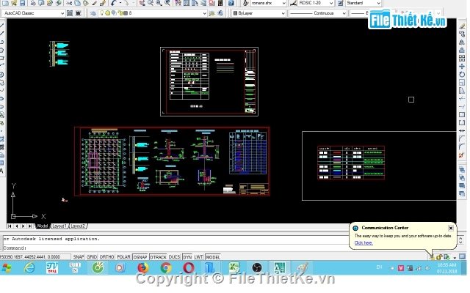Image resolution: width=470 pixels, height=293 pixels.
Task: Select the Mirror tool
Action: tap(462, 42)
